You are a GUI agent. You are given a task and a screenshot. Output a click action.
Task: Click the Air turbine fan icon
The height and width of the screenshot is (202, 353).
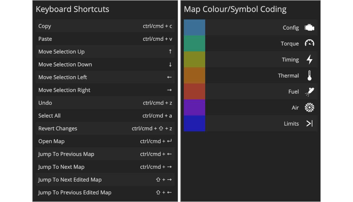(309, 107)
